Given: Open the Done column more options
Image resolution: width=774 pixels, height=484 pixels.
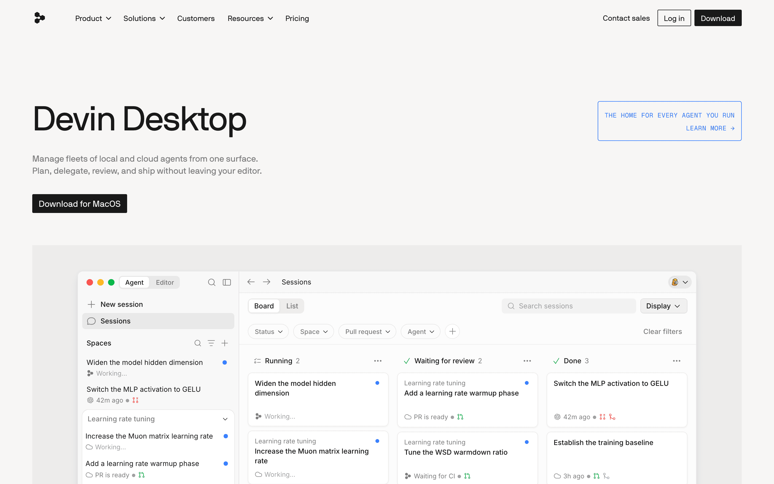Looking at the screenshot, I should pyautogui.click(x=676, y=361).
